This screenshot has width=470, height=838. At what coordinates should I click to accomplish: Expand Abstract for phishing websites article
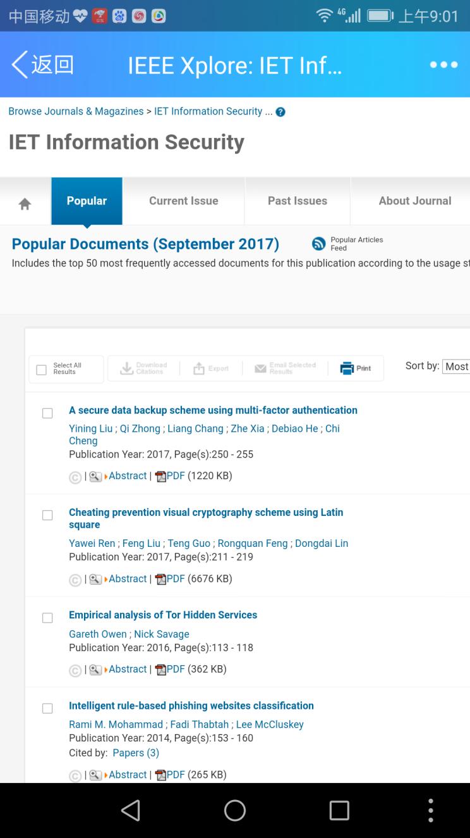[x=128, y=775]
